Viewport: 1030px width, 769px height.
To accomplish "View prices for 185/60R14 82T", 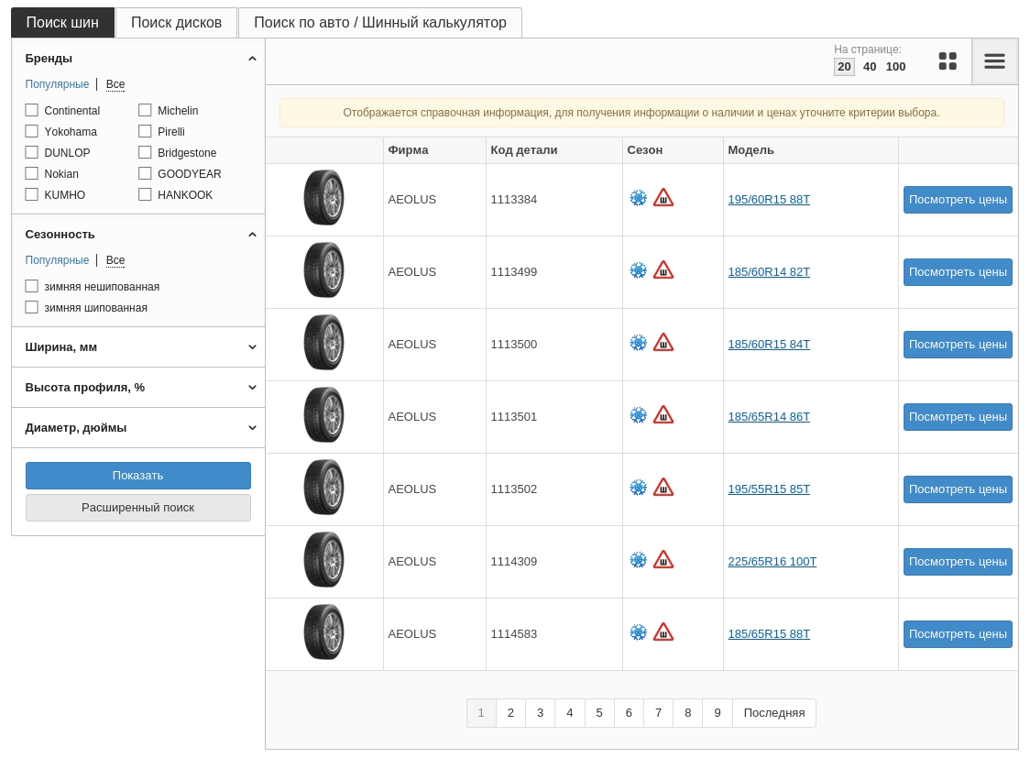I will [x=958, y=271].
